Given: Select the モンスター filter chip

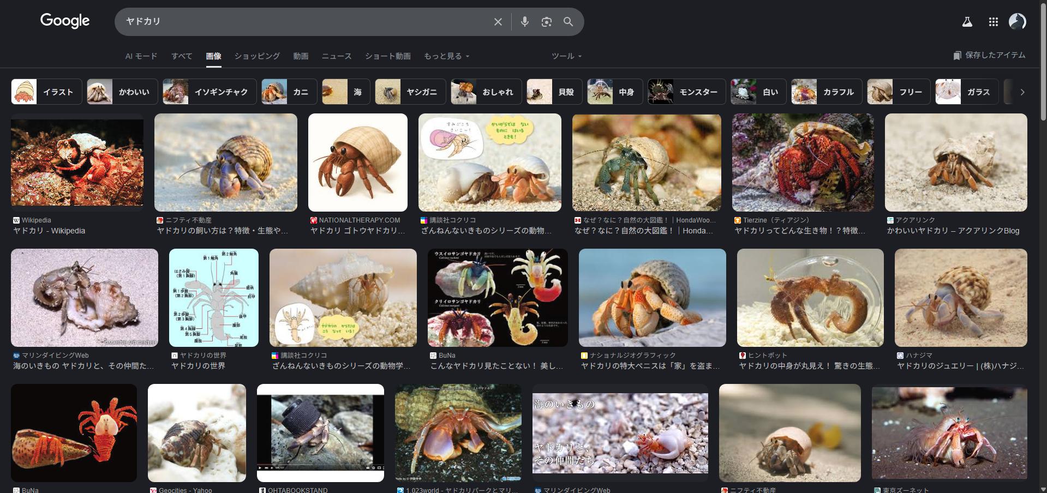Looking at the screenshot, I should (x=686, y=92).
